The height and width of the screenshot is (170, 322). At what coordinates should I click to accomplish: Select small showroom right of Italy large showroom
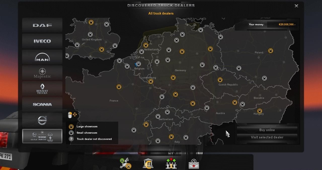coord(186,137)
